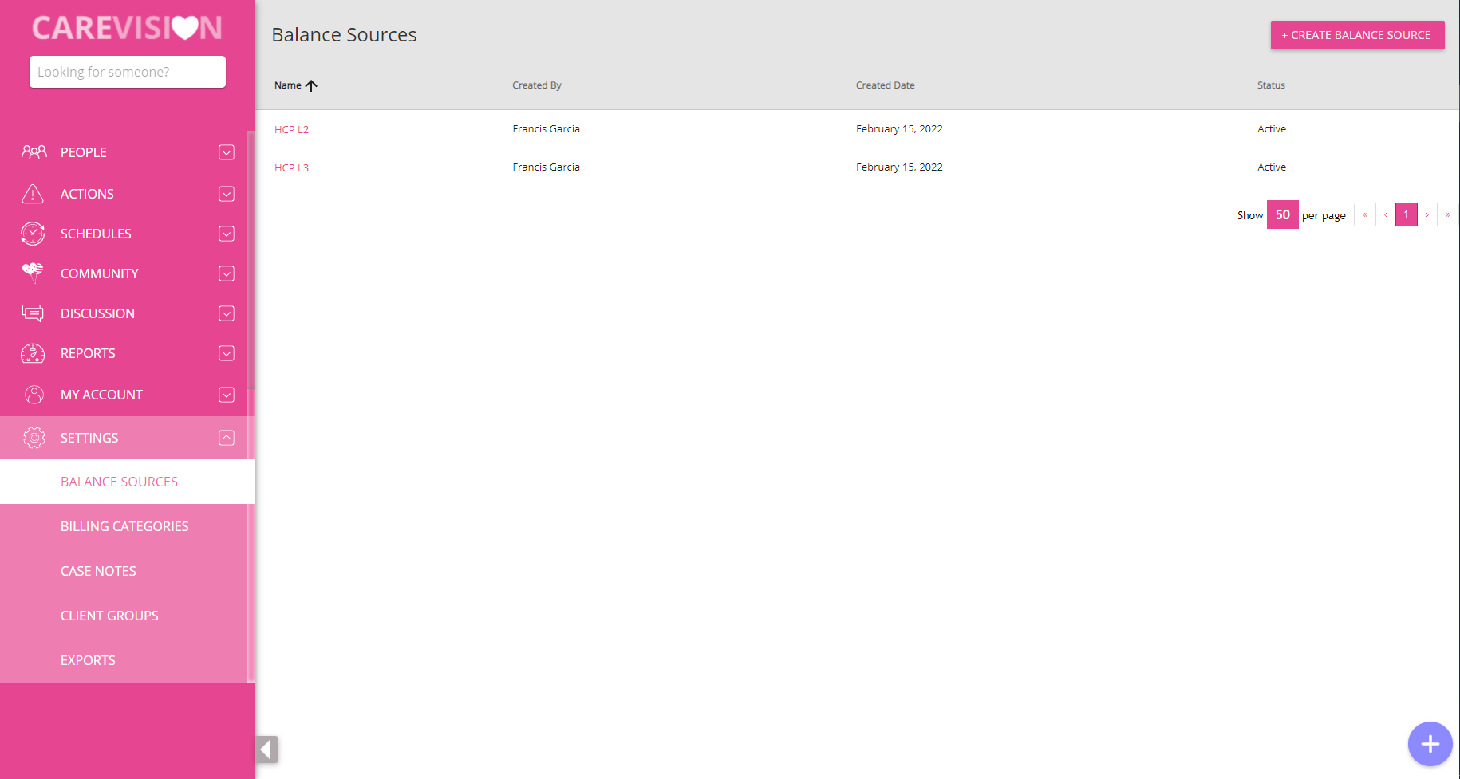Click the My Account user icon
Image resolution: width=1460 pixels, height=779 pixels.
pos(34,395)
